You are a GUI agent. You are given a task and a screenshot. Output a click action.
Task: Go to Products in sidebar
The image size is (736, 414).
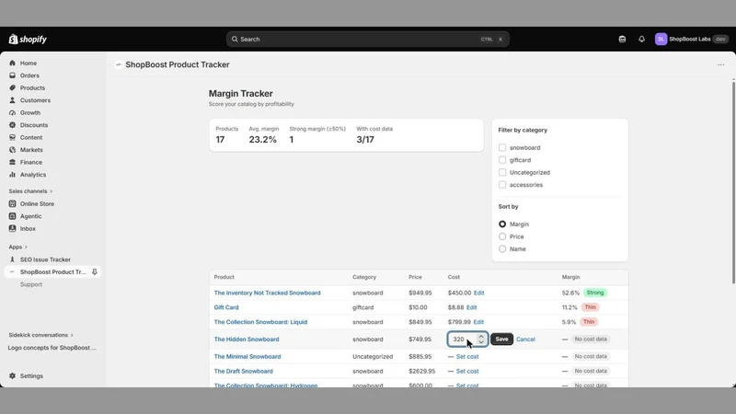pyautogui.click(x=32, y=87)
